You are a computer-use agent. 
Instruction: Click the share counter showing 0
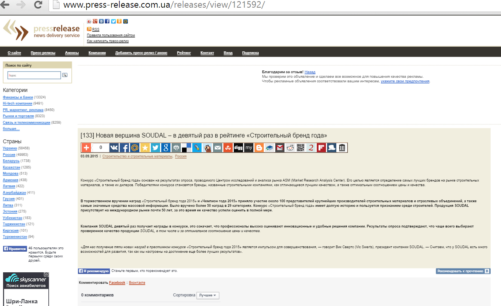[x=101, y=148]
